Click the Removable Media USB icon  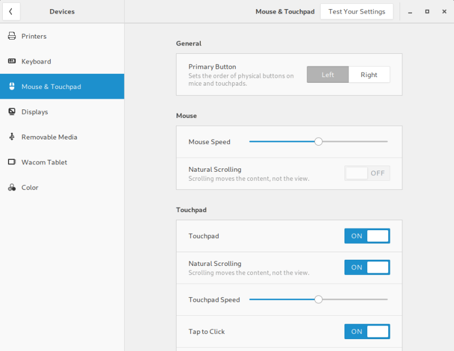[11, 137]
